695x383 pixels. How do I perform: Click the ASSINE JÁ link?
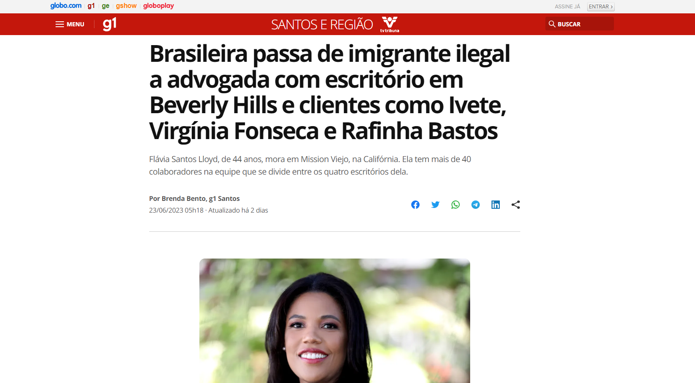pyautogui.click(x=567, y=7)
